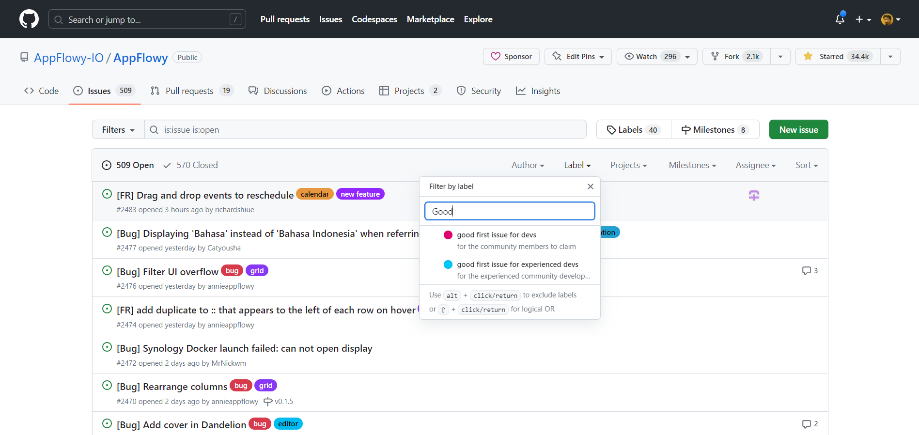This screenshot has width=919, height=435.
Task: Click the editor label on Dandelion issue
Action: pyautogui.click(x=288, y=424)
